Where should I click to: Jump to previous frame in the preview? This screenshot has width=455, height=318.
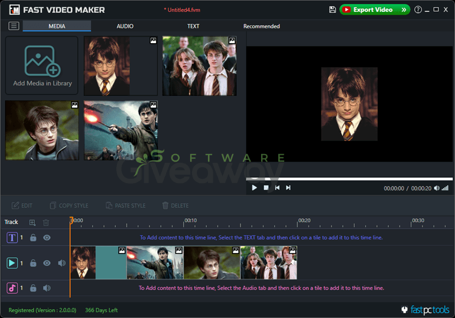click(277, 188)
